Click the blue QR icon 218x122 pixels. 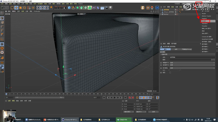point(157,8)
